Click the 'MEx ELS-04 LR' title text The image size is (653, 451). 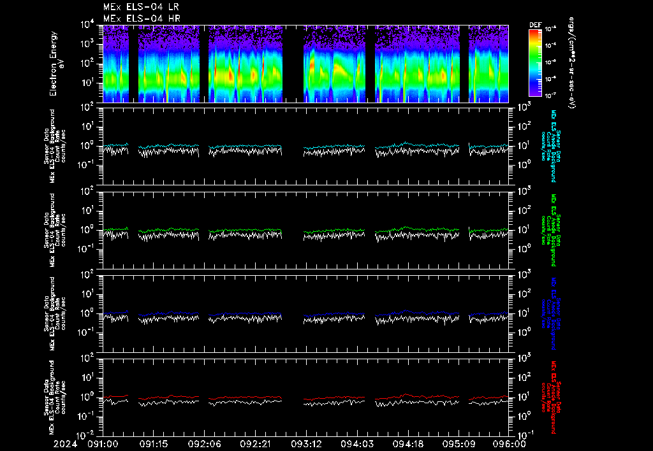point(141,7)
